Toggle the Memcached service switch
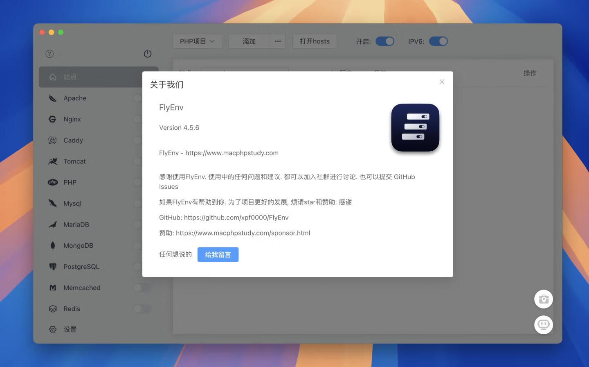 [x=142, y=288]
